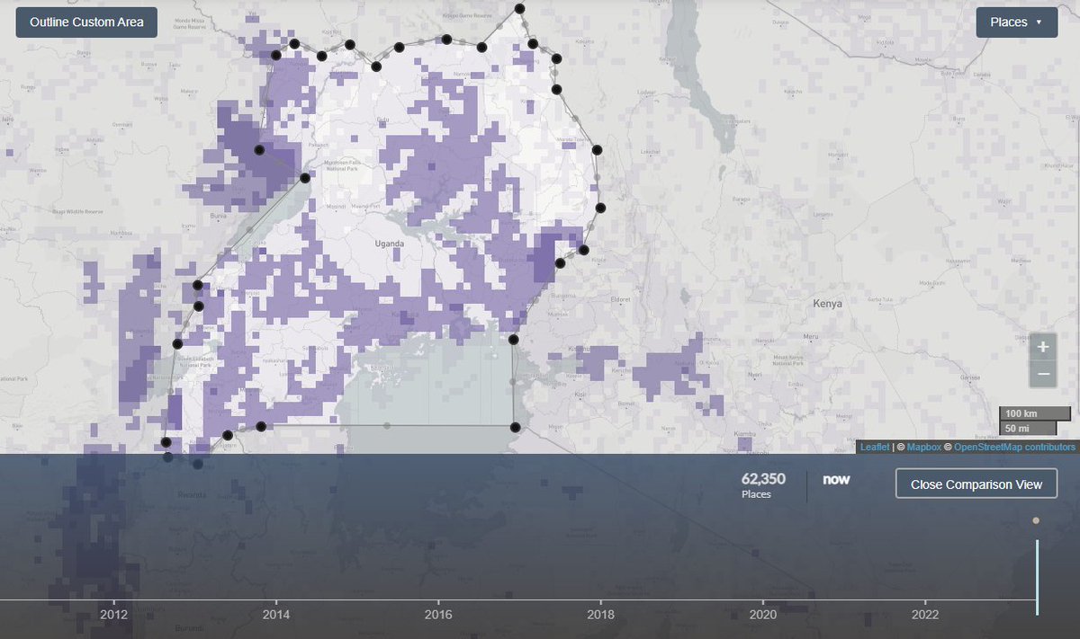Click the Uganda country label on map
This screenshot has height=639, width=1080.
click(x=391, y=244)
